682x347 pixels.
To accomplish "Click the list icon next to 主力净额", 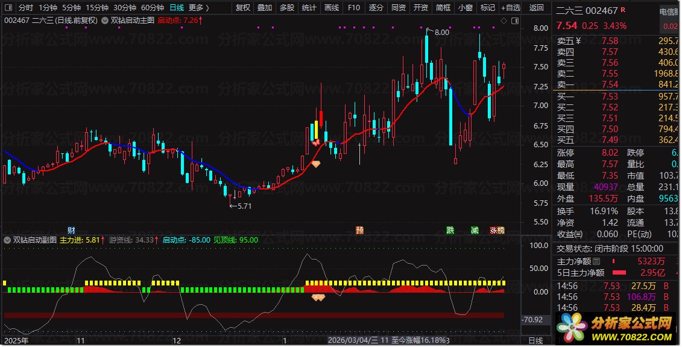I will (597, 261).
